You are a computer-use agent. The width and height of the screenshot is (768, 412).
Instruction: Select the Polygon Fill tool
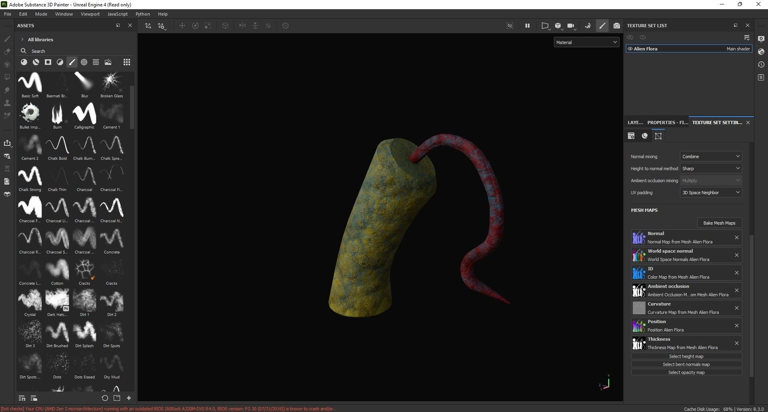pos(7,77)
